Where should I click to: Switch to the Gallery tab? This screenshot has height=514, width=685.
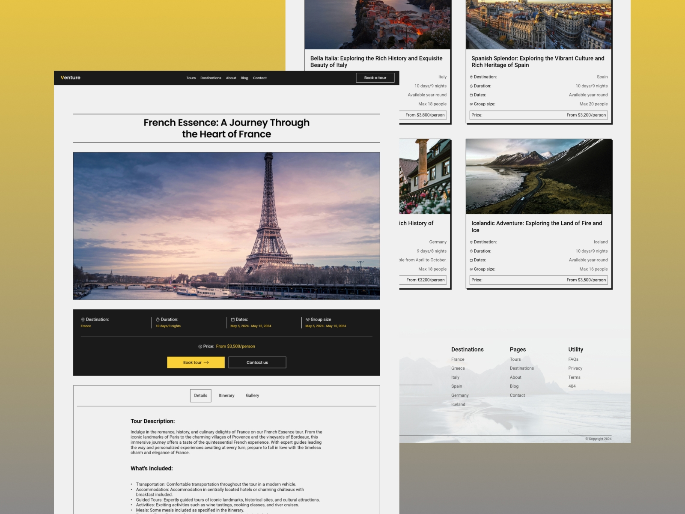(x=252, y=396)
